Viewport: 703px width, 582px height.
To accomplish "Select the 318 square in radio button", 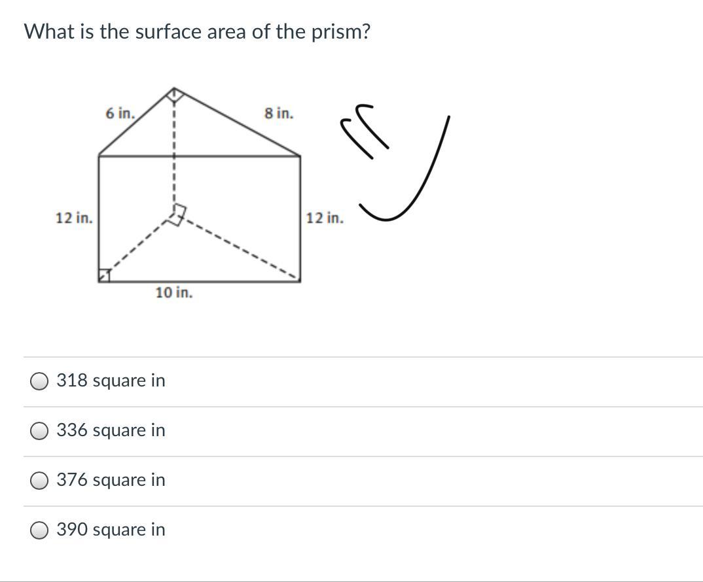I will pos(39,381).
